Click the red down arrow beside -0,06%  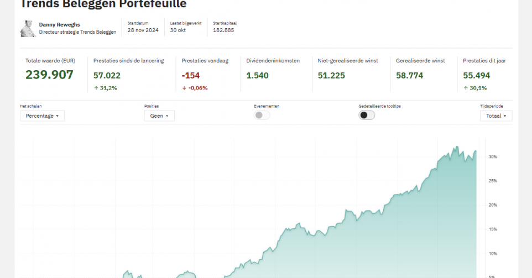click(184, 88)
